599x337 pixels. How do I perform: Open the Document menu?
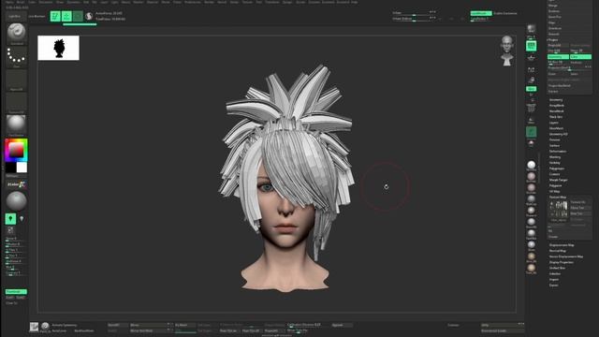coord(46,2)
